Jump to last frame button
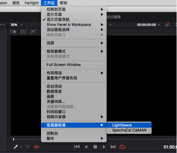Screen dimensions: 177x153 tap(113, 147)
